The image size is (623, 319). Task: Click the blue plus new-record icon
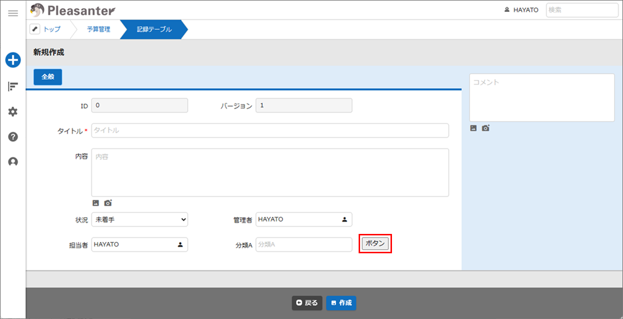tap(13, 60)
